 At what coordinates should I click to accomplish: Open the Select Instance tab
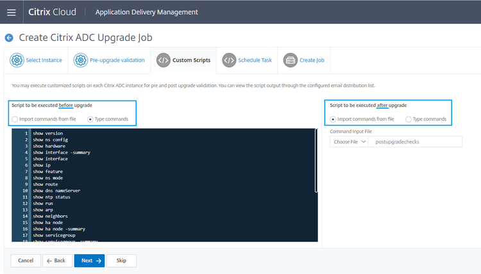pos(36,60)
